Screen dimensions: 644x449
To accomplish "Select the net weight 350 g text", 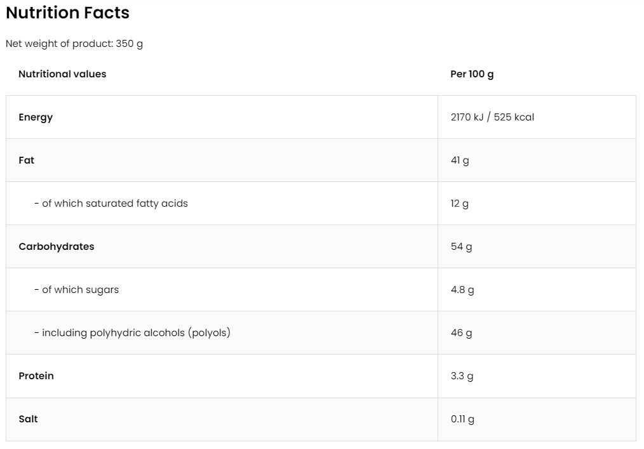I will pos(74,44).
